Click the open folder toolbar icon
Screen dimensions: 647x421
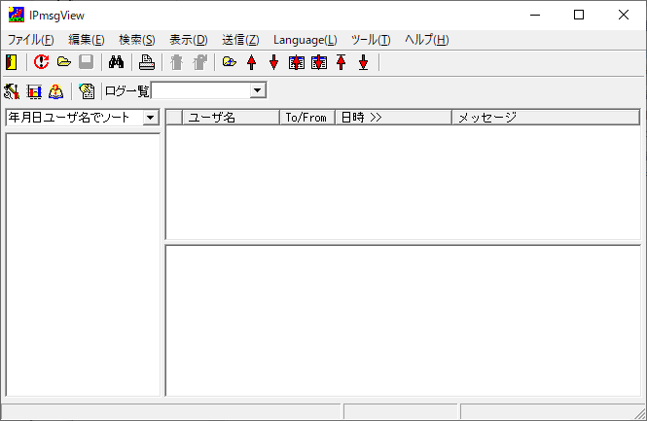64,62
